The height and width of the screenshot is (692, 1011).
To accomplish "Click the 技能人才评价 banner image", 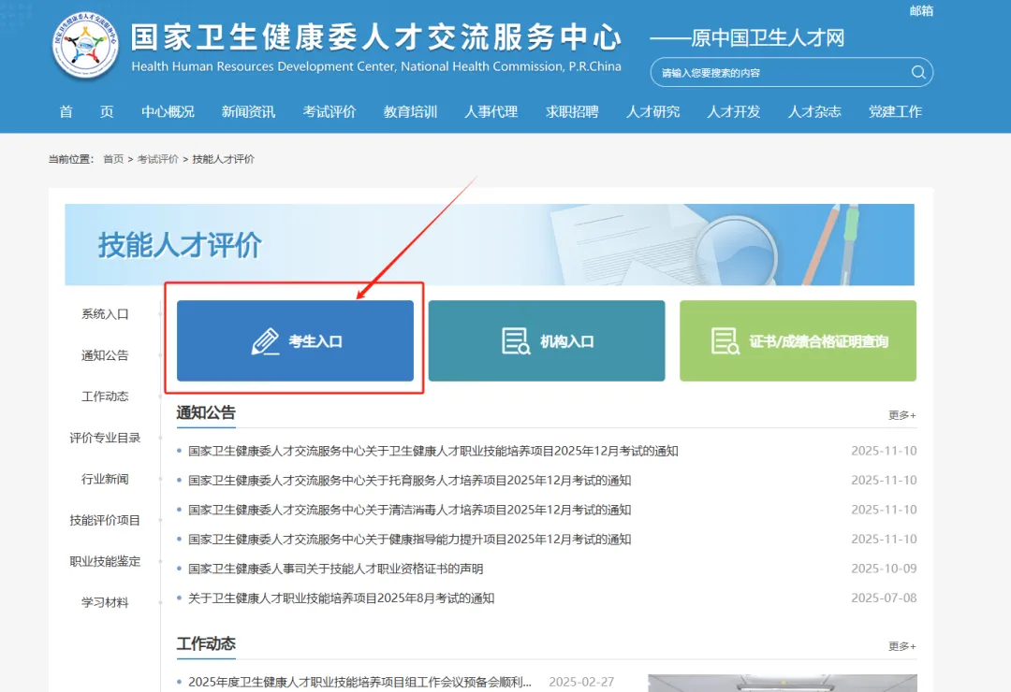I will pos(490,245).
